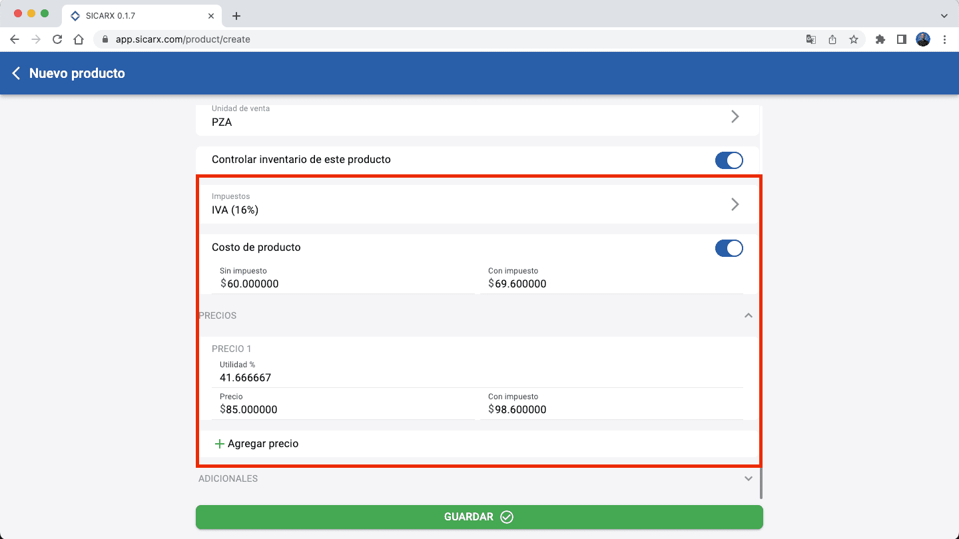Open the Impuestos IVA (16%) selector

point(477,204)
